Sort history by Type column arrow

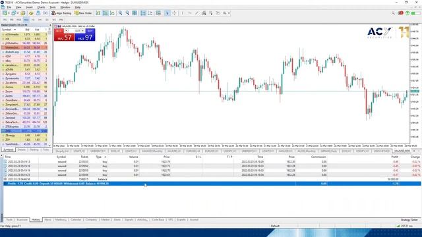tap(105, 157)
